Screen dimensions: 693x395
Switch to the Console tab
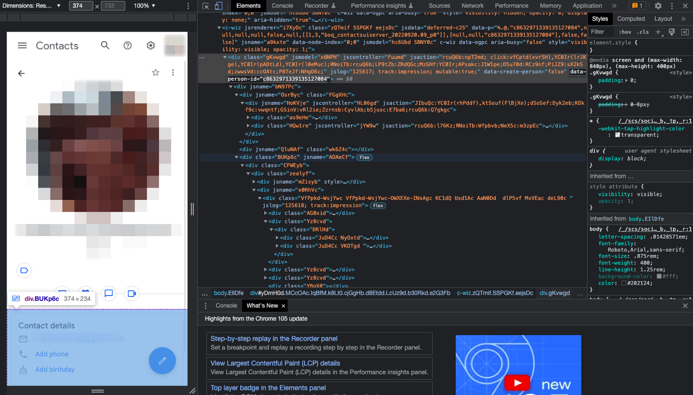[x=283, y=6]
